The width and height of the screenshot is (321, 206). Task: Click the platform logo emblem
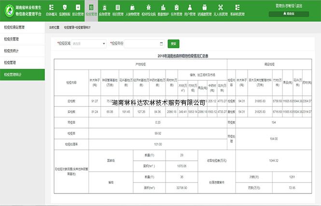click(x=9, y=11)
